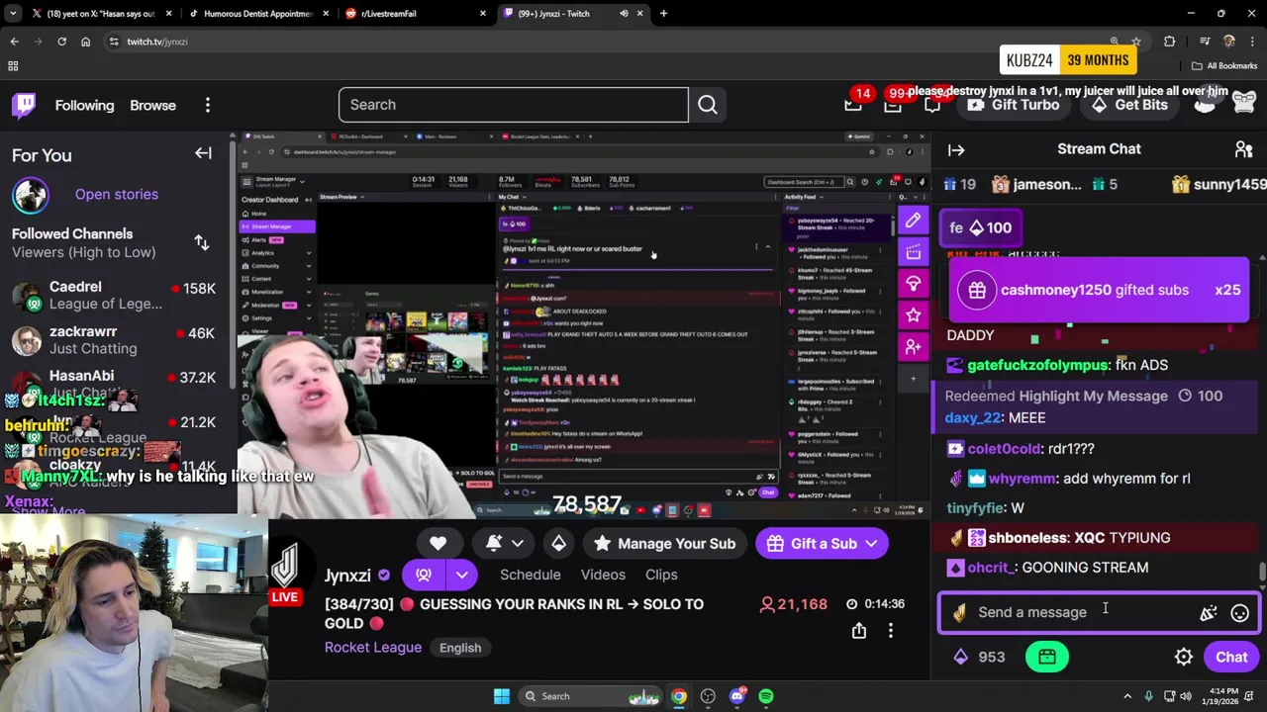This screenshot has height=712, width=1267.
Task: Open stories link
Action: [116, 194]
